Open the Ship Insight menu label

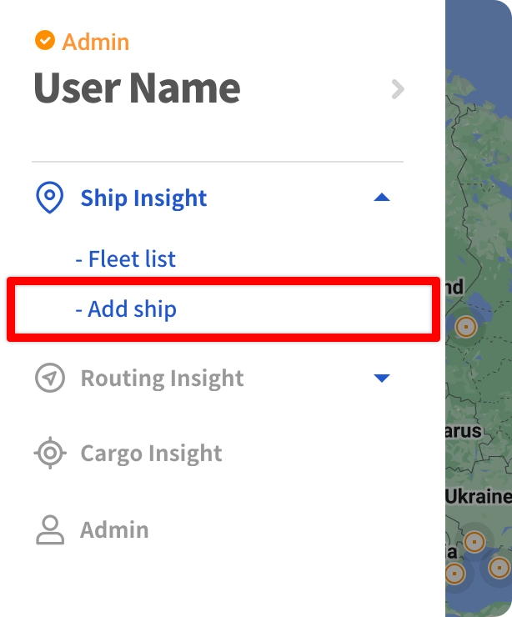[x=143, y=198]
